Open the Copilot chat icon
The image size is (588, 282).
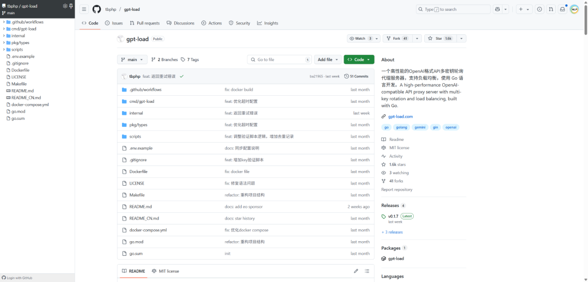coord(498,9)
